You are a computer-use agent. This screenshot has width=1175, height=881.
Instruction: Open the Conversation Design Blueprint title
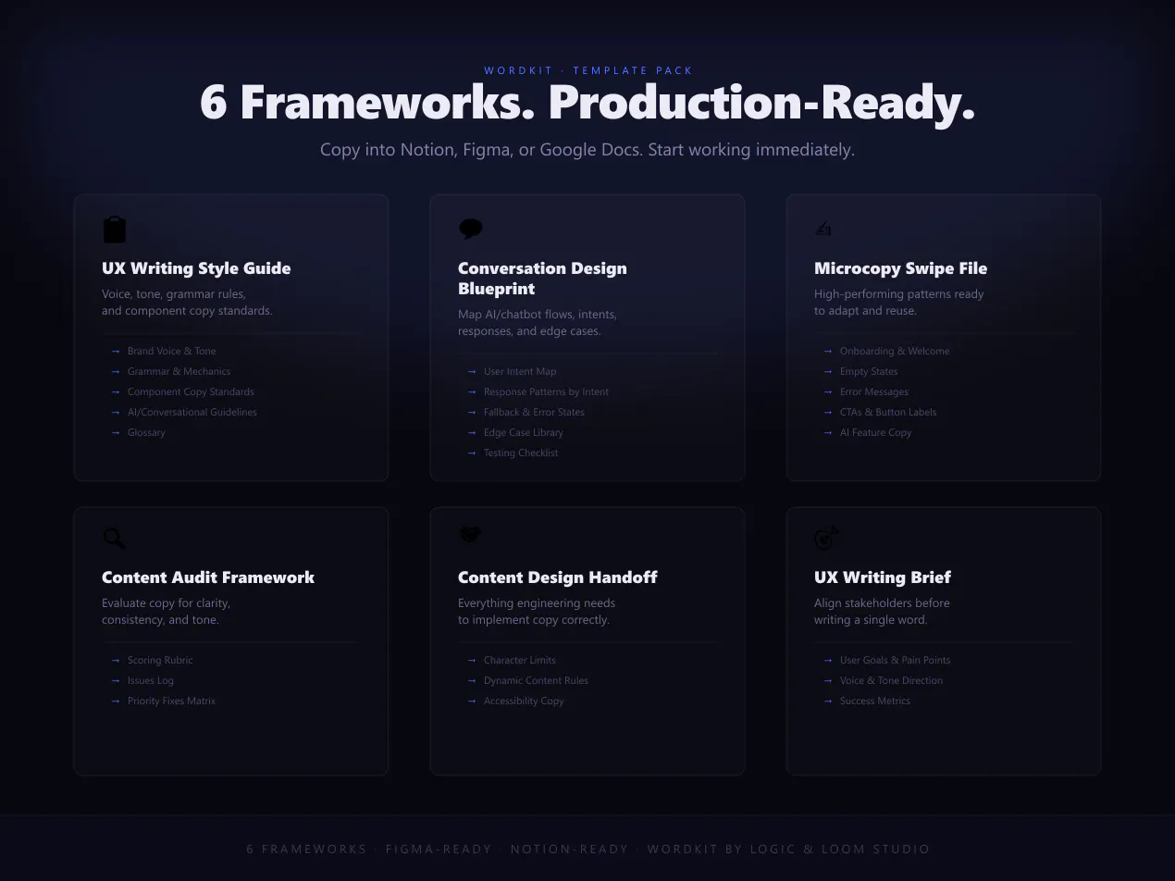(542, 279)
